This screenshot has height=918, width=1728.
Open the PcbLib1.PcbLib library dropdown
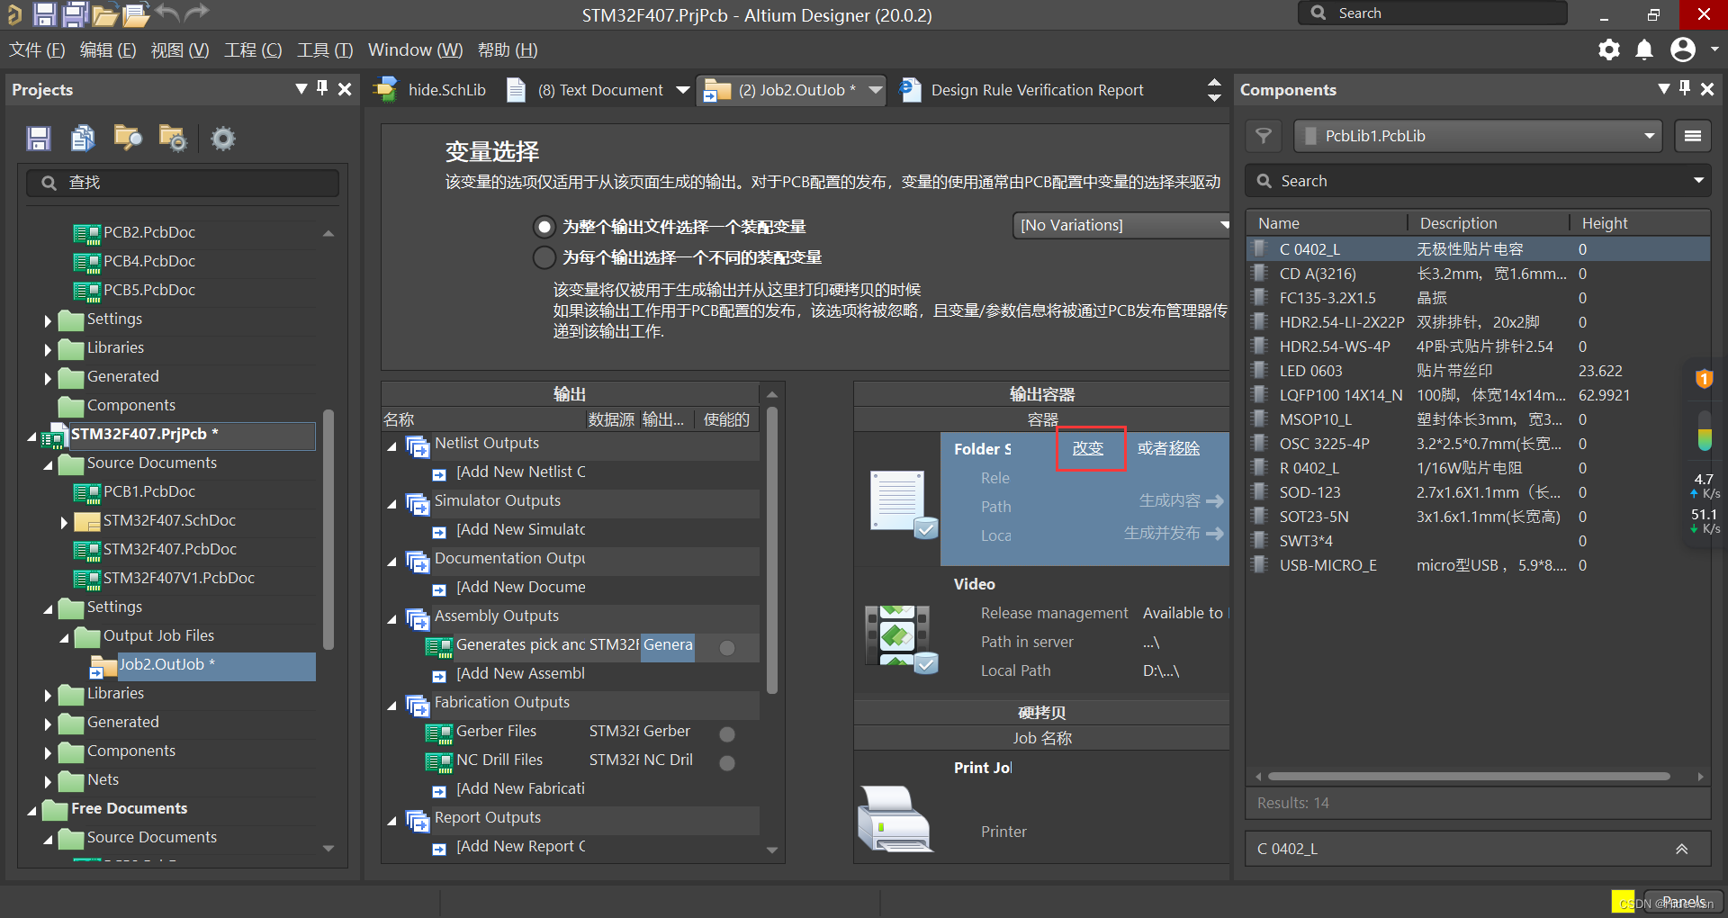(x=1478, y=136)
